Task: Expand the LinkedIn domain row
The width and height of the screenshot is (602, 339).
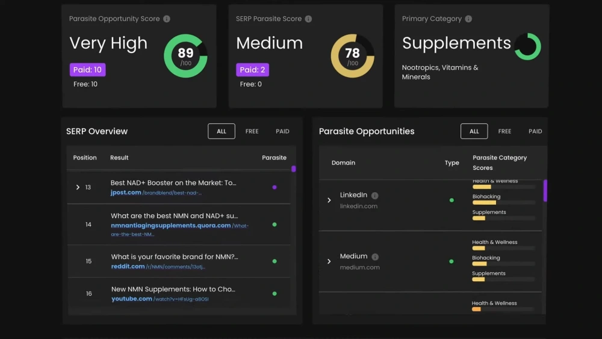Action: (329, 200)
